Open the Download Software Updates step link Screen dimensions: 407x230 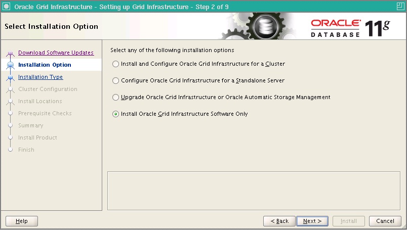(x=56, y=53)
